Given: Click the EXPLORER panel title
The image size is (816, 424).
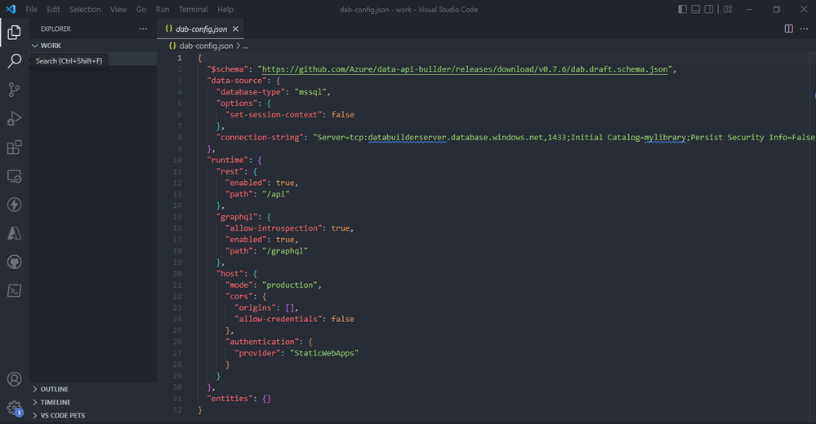Looking at the screenshot, I should [56, 29].
